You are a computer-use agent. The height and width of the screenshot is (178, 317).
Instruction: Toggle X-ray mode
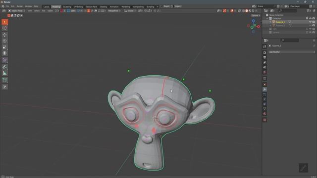(x=239, y=11)
